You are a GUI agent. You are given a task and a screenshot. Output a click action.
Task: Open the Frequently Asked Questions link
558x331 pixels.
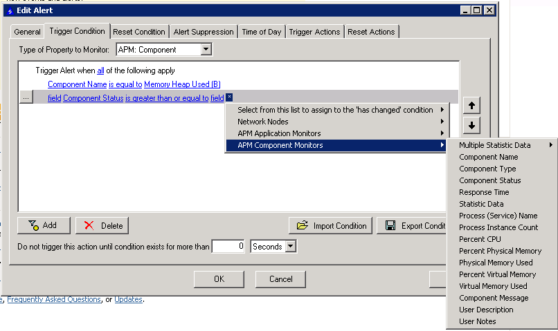(x=54, y=299)
